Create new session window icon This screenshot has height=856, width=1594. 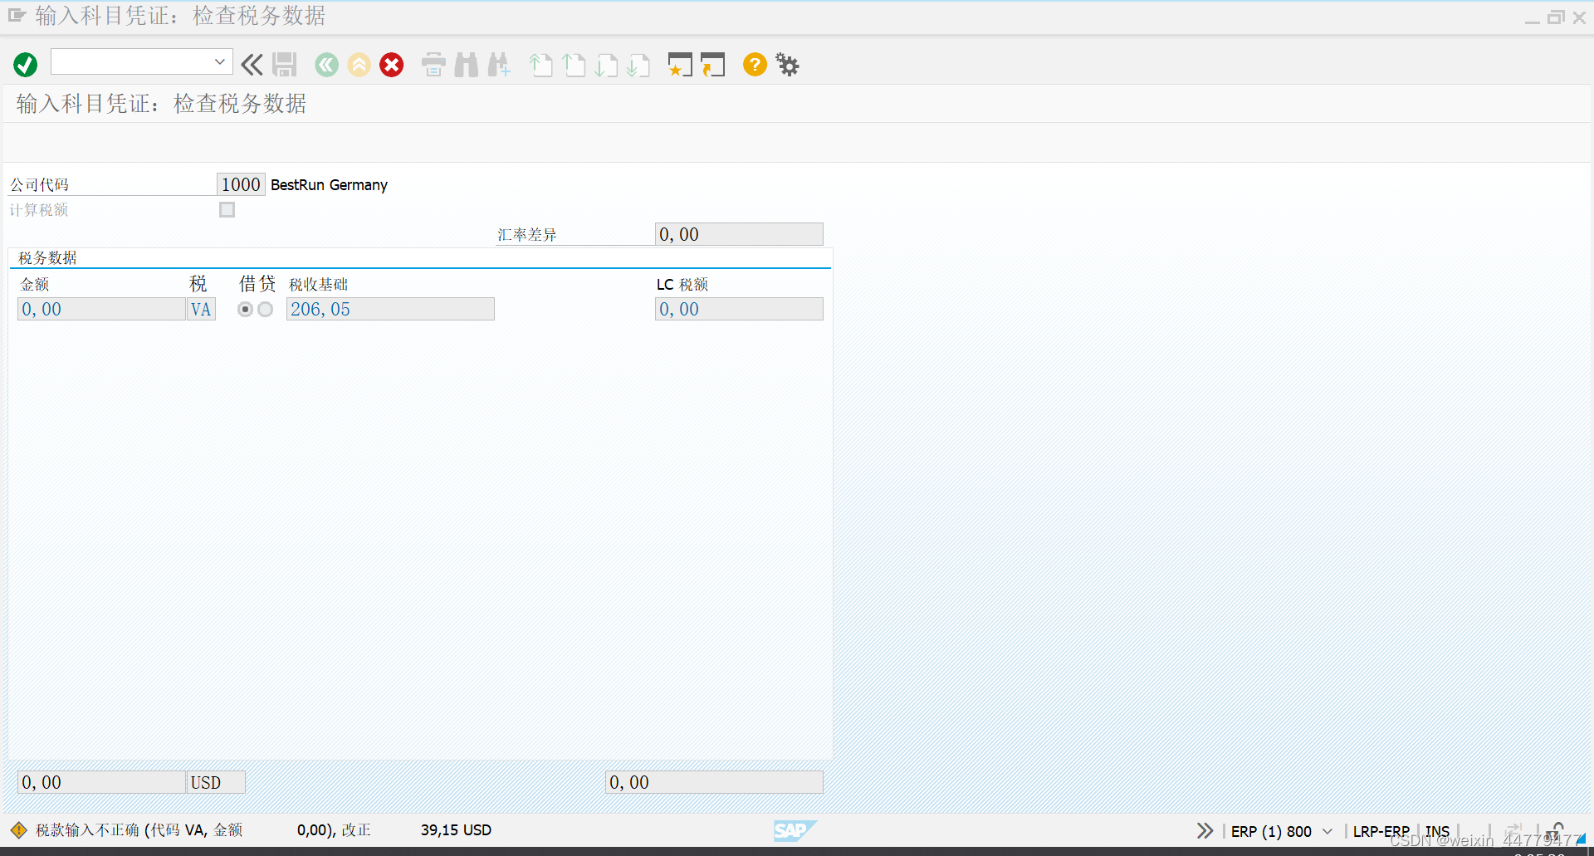680,65
